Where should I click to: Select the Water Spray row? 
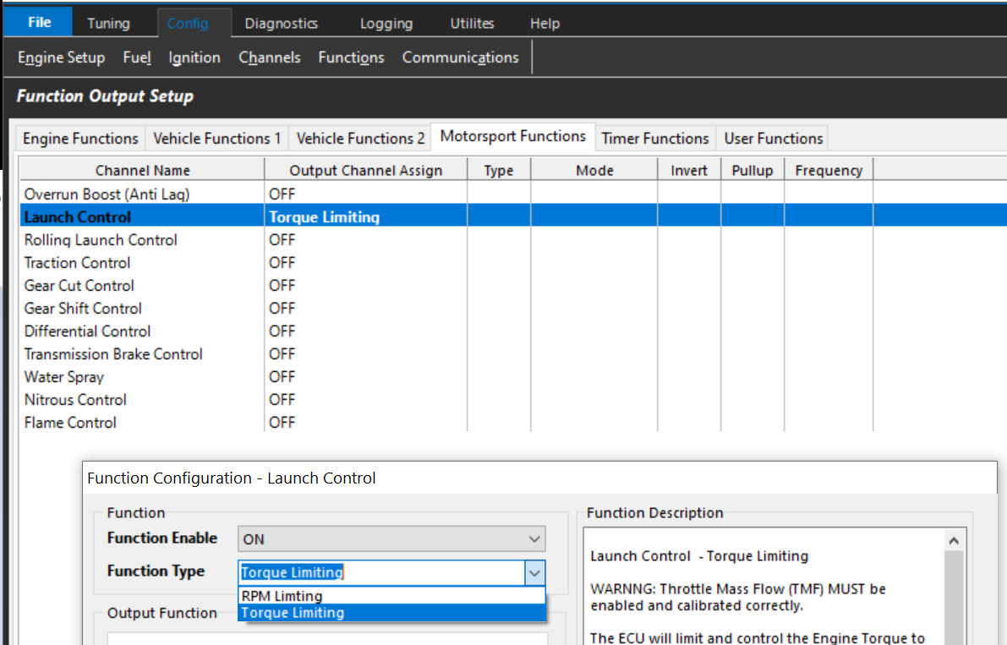point(513,377)
